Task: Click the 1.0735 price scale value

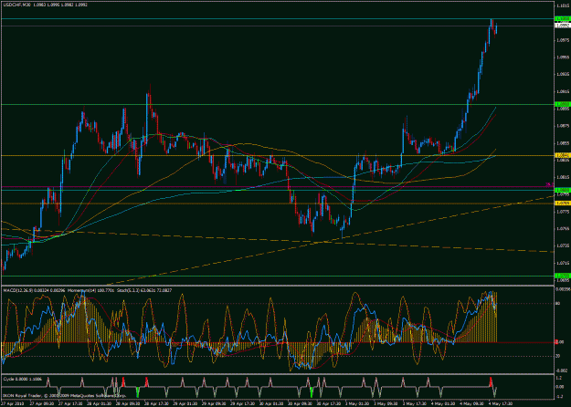Action: pyautogui.click(x=562, y=245)
